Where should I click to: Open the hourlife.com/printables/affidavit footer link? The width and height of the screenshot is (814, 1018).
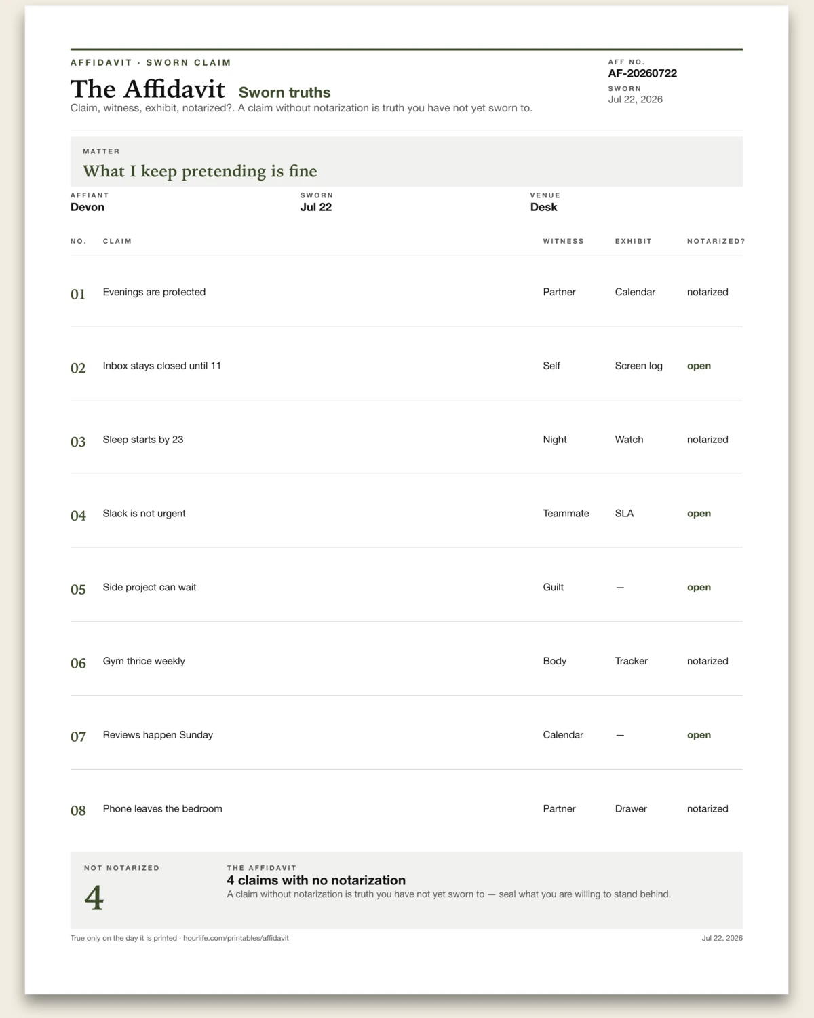click(236, 938)
